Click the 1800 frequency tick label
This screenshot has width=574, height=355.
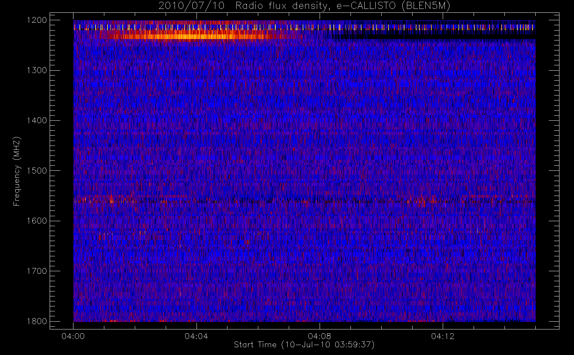pyautogui.click(x=37, y=321)
